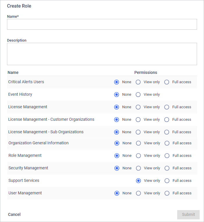Viewport: 204px width, 222px height.
Task: Enable Full access for License Management - Sub Organizations
Action: tap(167, 132)
